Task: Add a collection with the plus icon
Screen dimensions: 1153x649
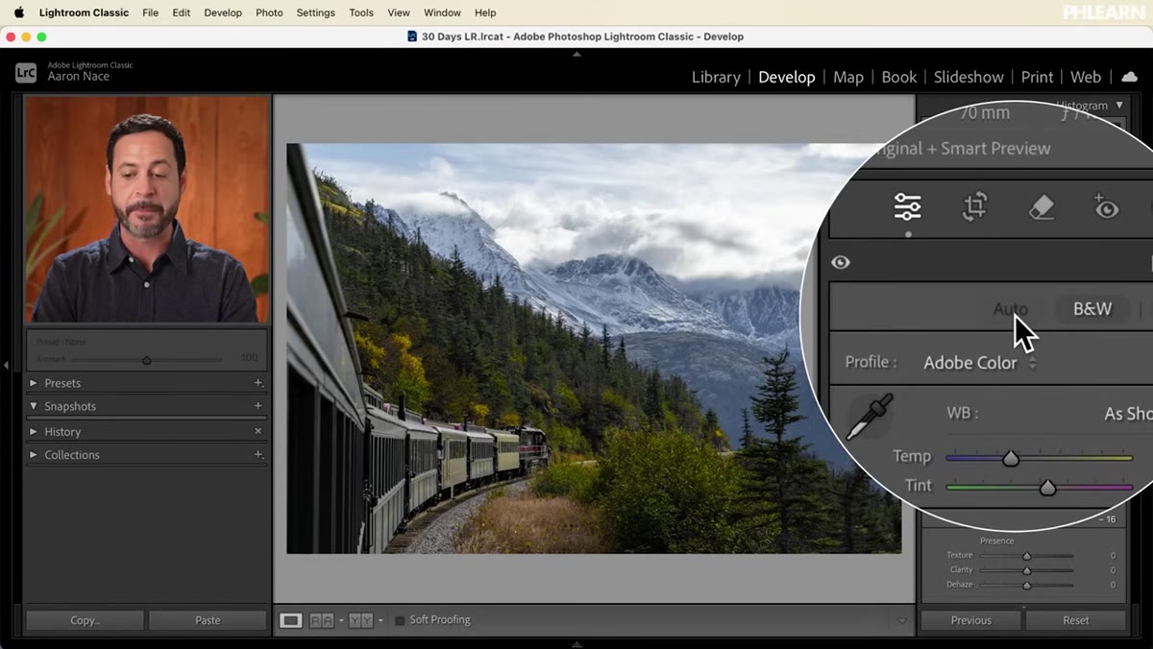Action: pos(258,455)
